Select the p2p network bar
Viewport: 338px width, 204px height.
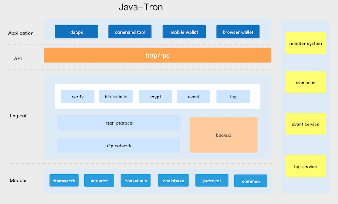[x=118, y=145]
